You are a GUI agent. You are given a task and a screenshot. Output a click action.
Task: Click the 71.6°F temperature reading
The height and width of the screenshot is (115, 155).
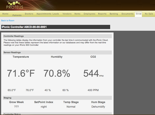click(x=21, y=74)
